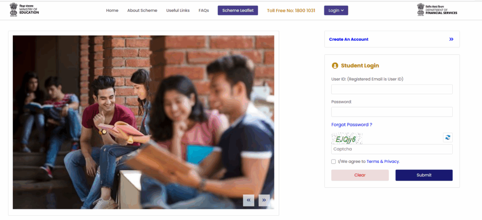The width and height of the screenshot is (482, 220).
Task: Focus the User ID input field
Action: click(x=392, y=90)
